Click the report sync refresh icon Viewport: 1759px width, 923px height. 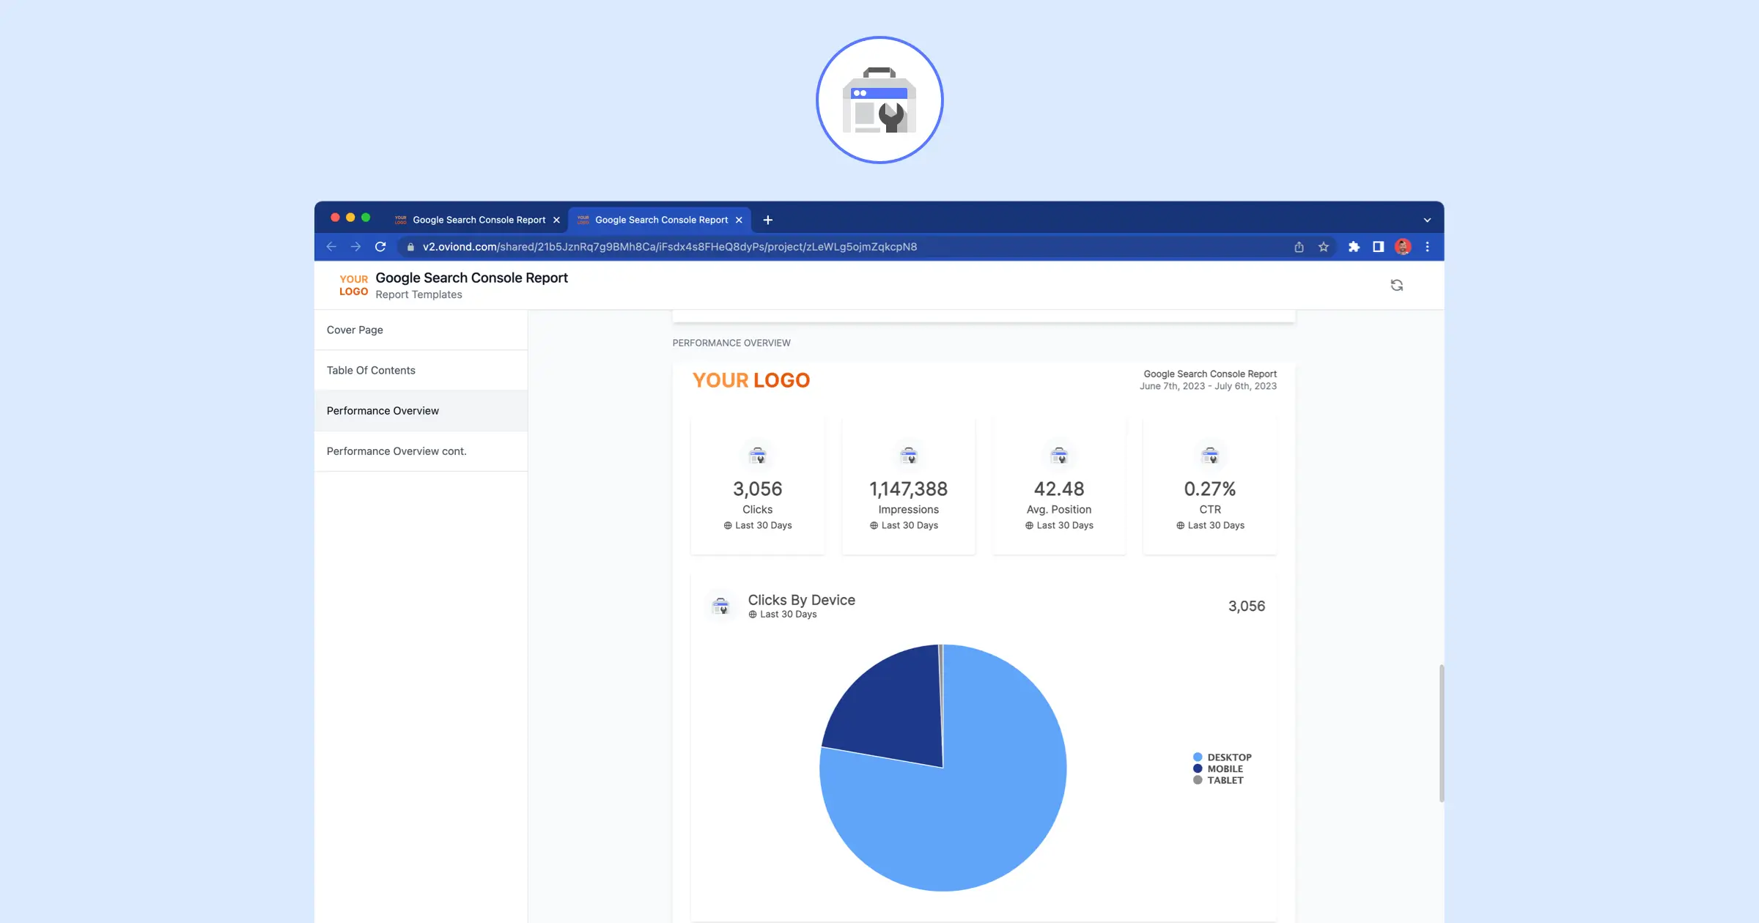click(x=1397, y=285)
